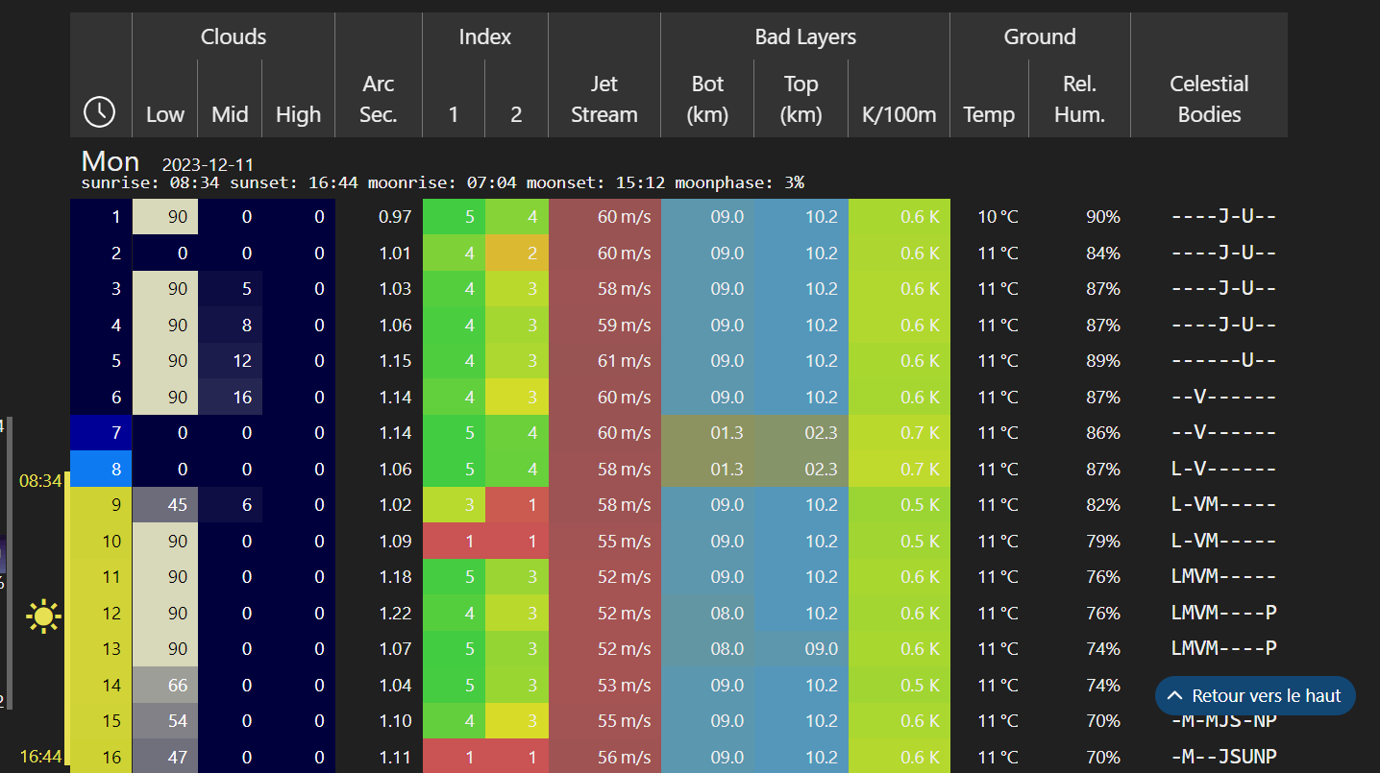Screen dimensions: 1380x773
Task: Select the Mid clouds column header
Action: click(x=230, y=114)
